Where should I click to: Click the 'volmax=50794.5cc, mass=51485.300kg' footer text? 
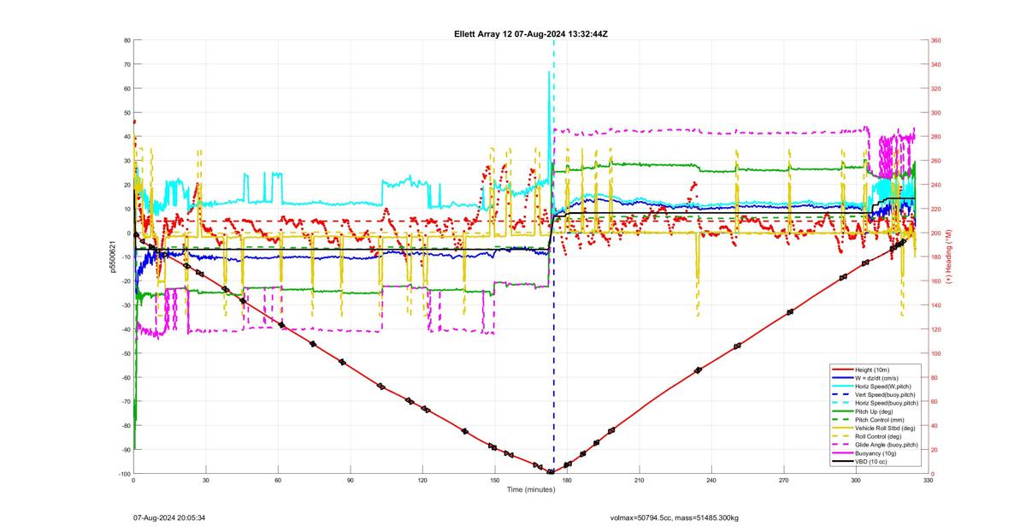(x=675, y=518)
